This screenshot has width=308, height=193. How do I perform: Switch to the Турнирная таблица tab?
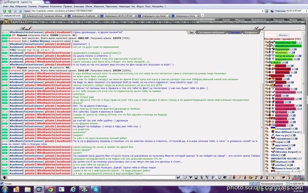coord(45,16)
